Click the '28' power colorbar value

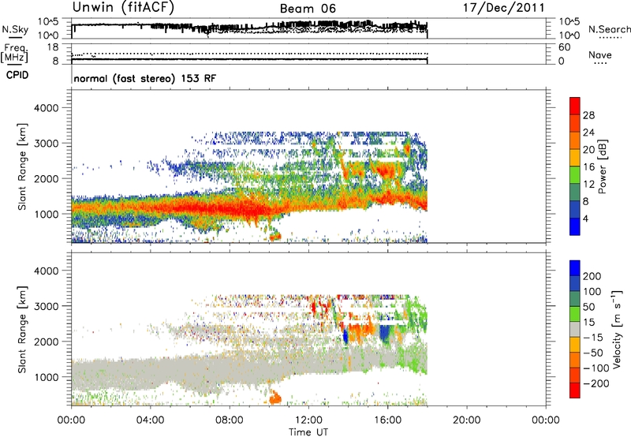click(588, 115)
